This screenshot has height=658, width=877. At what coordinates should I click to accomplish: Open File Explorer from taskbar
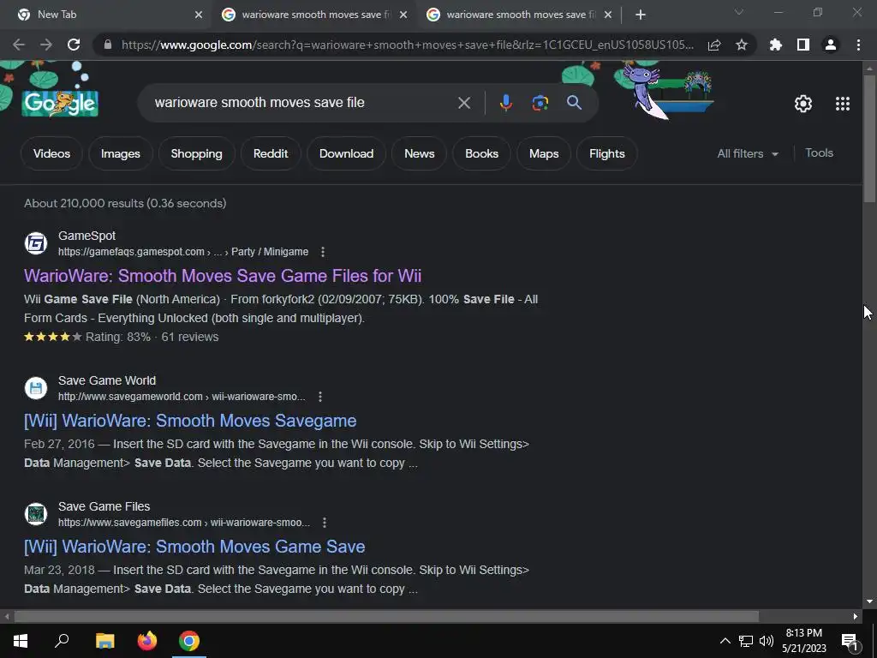coord(104,641)
